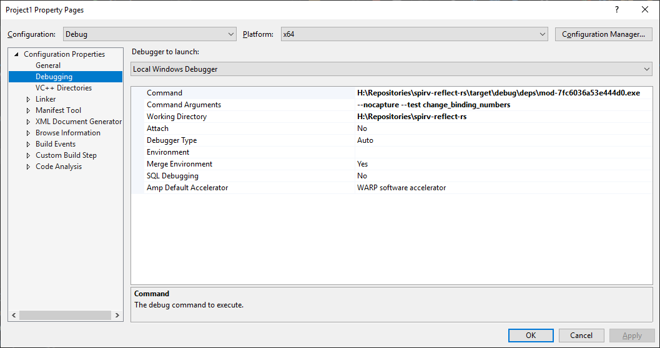This screenshot has height=348, width=660.
Task: Click the OK button
Action: point(531,336)
